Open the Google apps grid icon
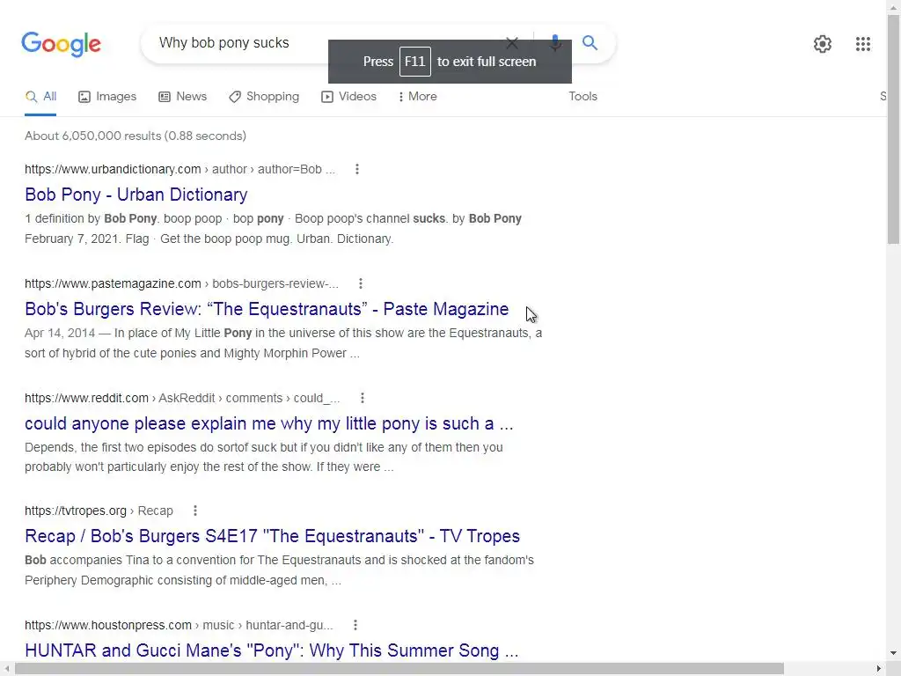 pyautogui.click(x=862, y=44)
